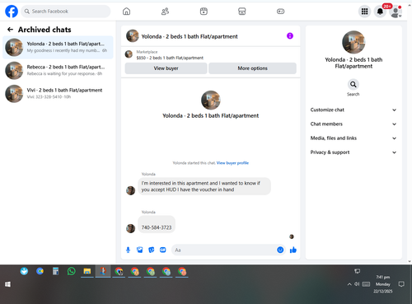This screenshot has height=304, width=412.
Task: Open the apps grid Menu icon
Action: point(364,12)
